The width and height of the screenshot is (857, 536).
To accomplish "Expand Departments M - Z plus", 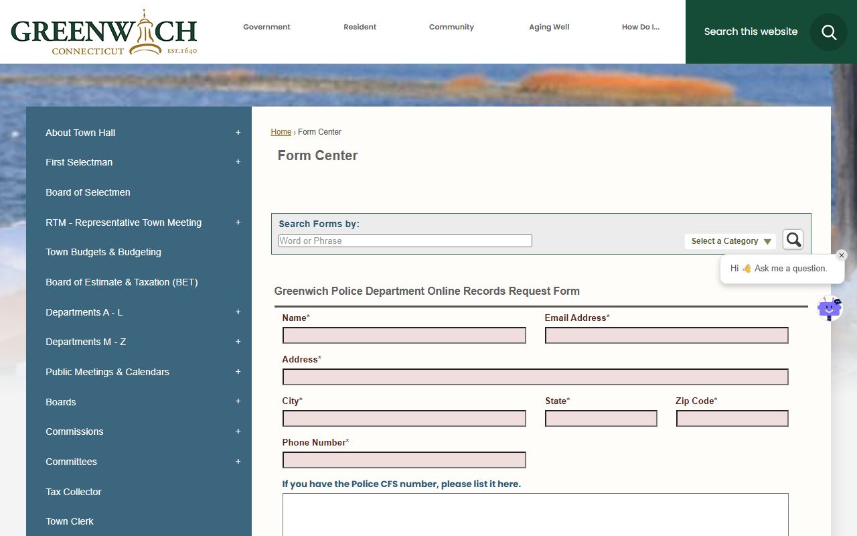I will [238, 342].
